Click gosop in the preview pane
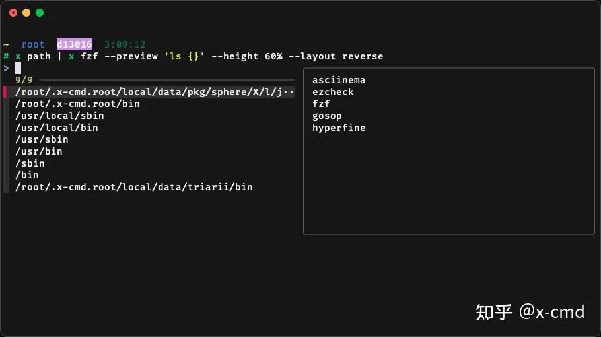Image resolution: width=601 pixels, height=337 pixels. (327, 116)
